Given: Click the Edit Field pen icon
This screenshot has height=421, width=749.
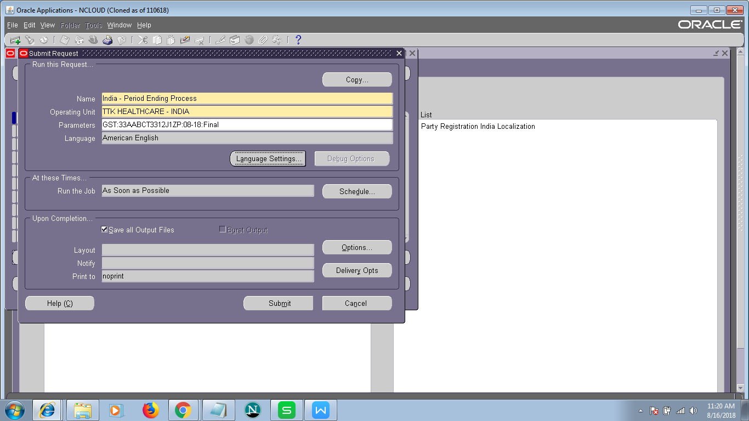Looking at the screenshot, I should (x=220, y=40).
